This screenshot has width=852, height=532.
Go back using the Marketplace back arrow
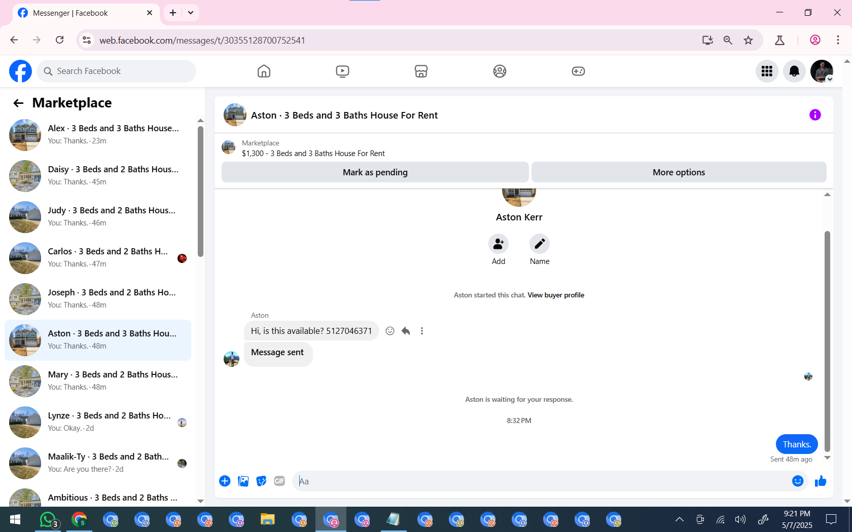(19, 103)
